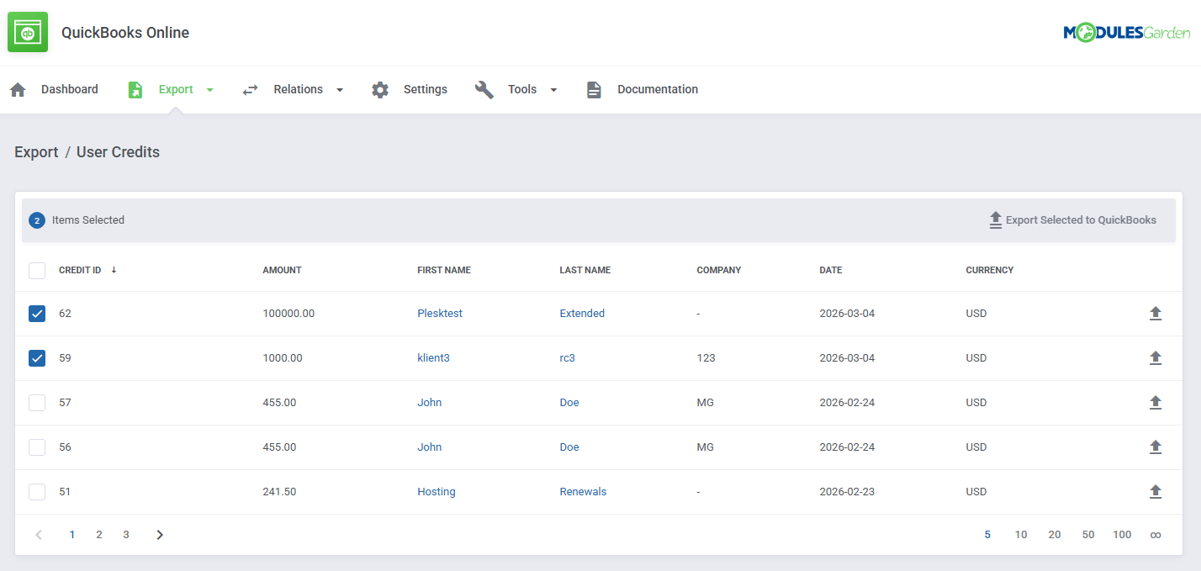Show 50 entries per page

pos(1088,535)
